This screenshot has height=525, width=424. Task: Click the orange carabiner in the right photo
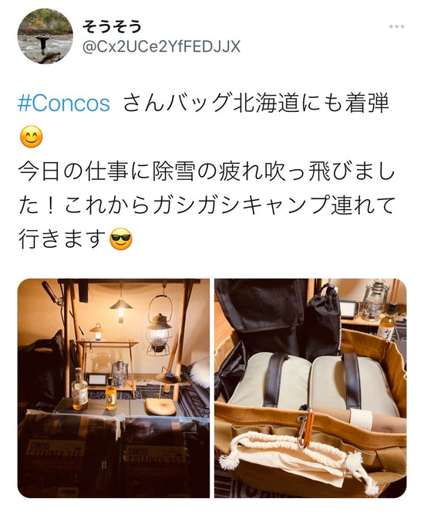click(306, 428)
